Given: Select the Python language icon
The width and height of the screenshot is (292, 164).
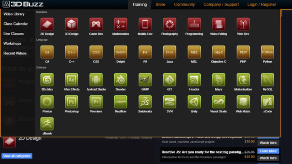Looking at the screenshot, I should (267, 52).
